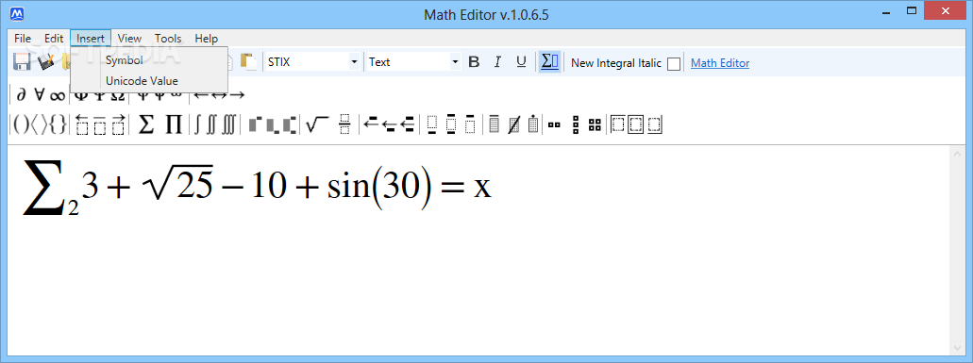Insert the square root template

coord(317,125)
